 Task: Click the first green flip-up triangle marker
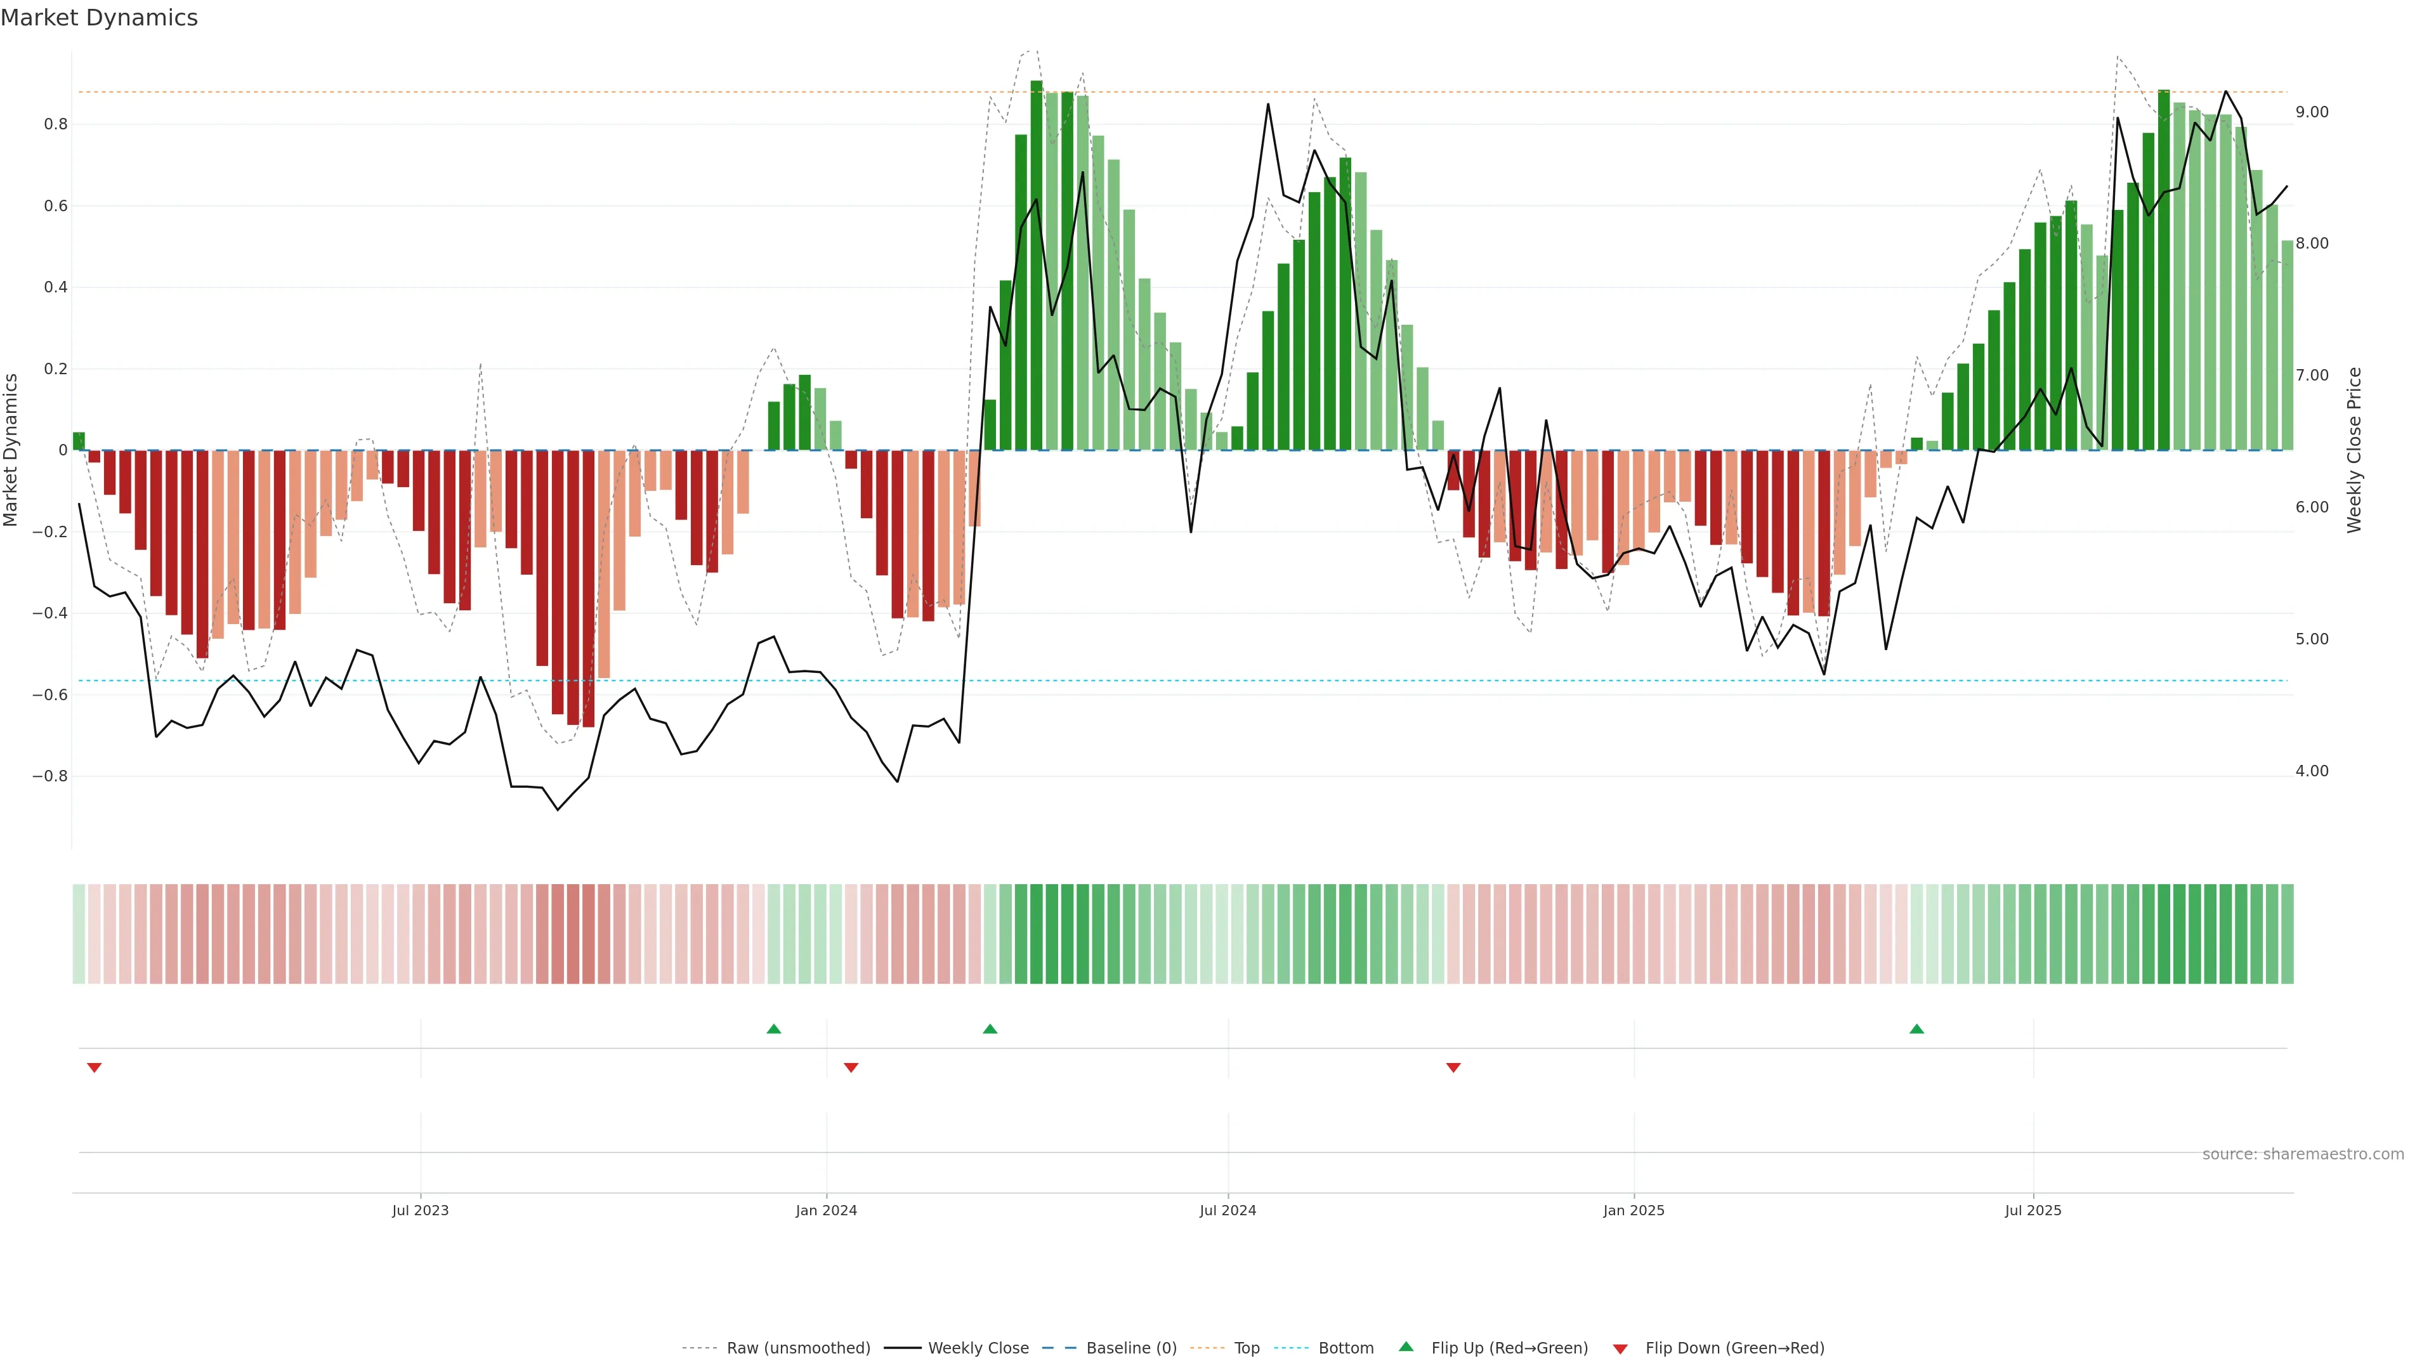coord(773,1029)
